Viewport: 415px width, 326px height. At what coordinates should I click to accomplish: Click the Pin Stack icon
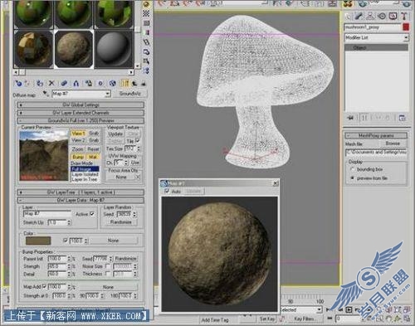click(350, 118)
